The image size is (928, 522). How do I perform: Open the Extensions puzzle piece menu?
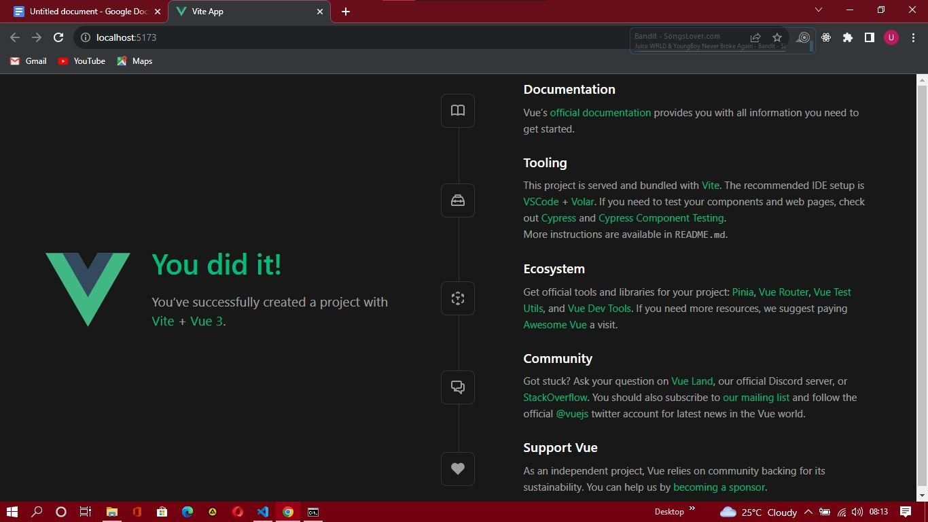pos(847,37)
